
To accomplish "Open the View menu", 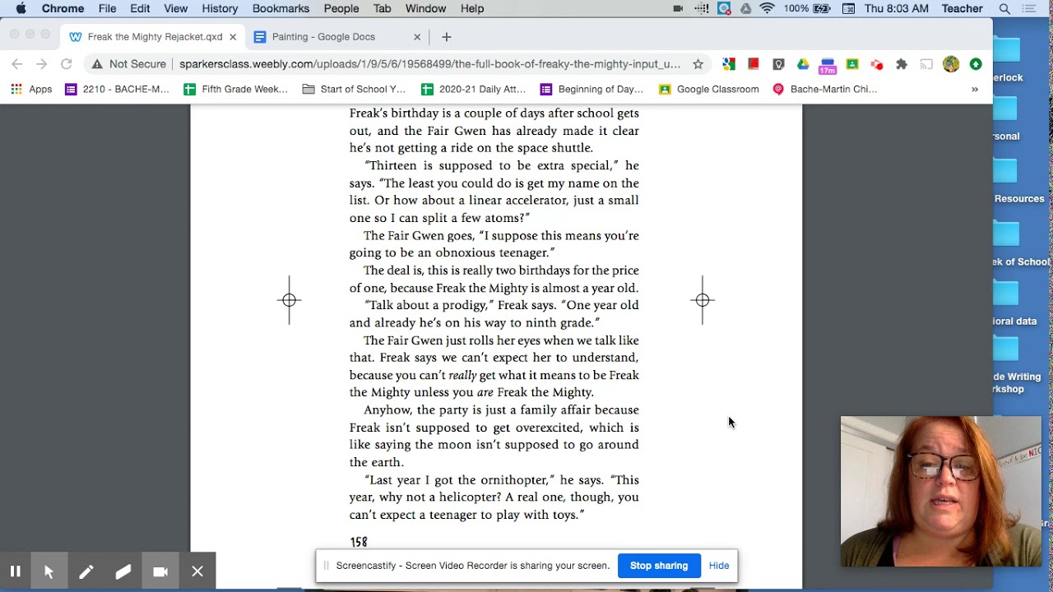I will point(175,8).
